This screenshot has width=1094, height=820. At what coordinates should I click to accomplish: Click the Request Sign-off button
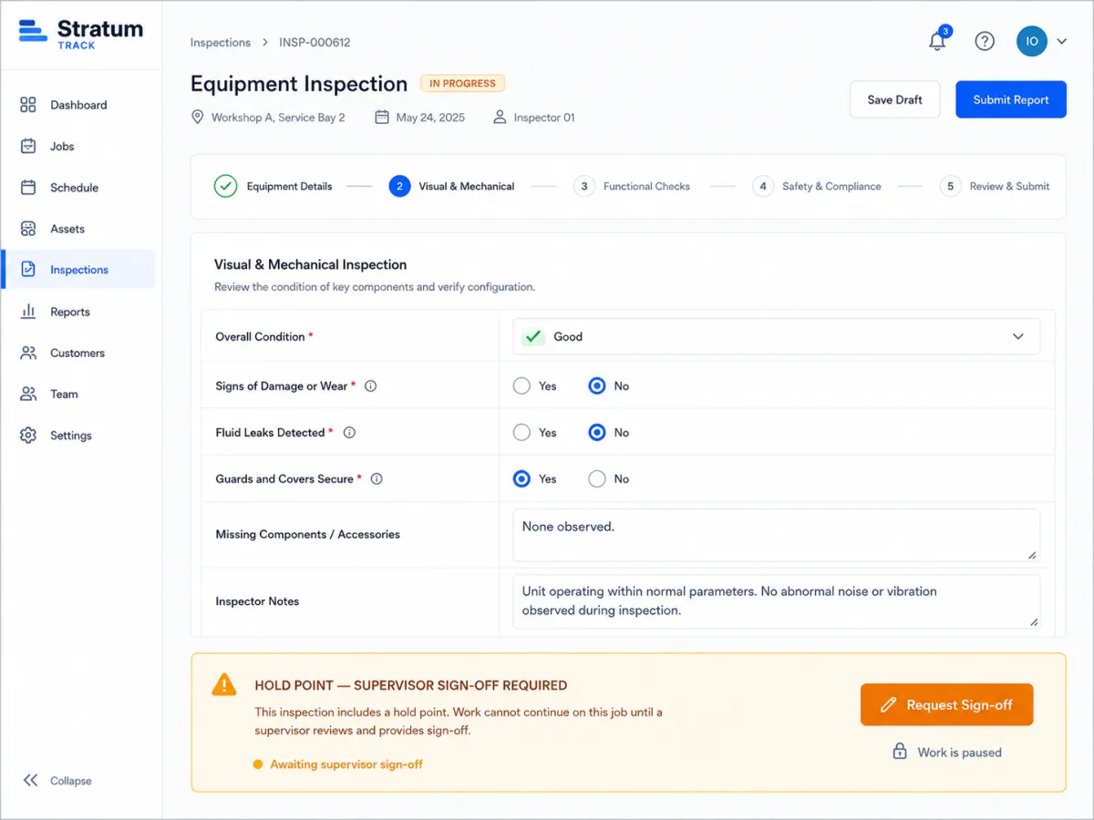coord(947,705)
